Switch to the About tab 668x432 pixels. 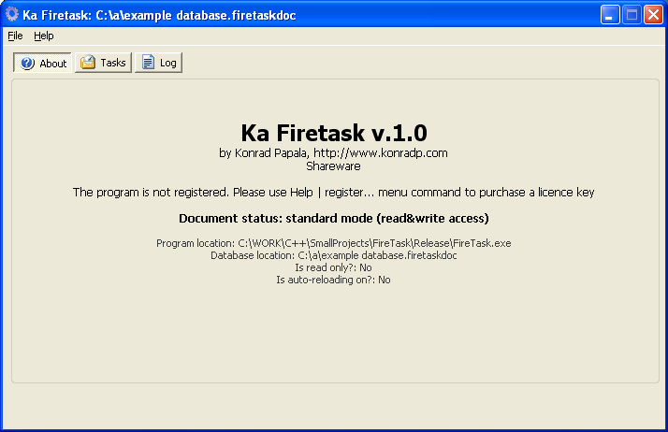(43, 63)
